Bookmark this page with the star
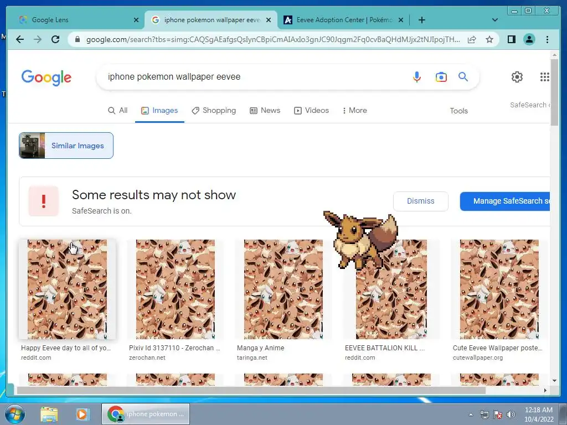Screen dimensions: 567x425 489,39
